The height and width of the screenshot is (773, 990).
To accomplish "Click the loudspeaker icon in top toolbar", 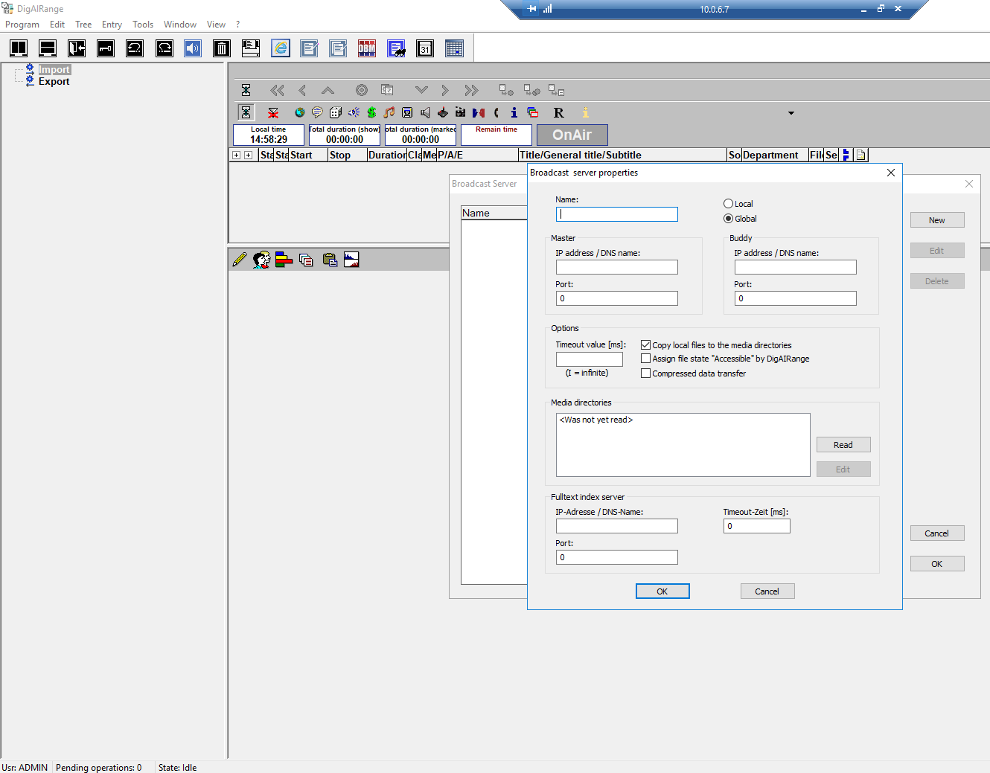I will (x=193, y=48).
